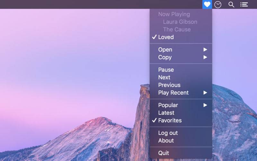Screen dimensions: 257x161
Task: Pause the current track
Action: [181, 70]
